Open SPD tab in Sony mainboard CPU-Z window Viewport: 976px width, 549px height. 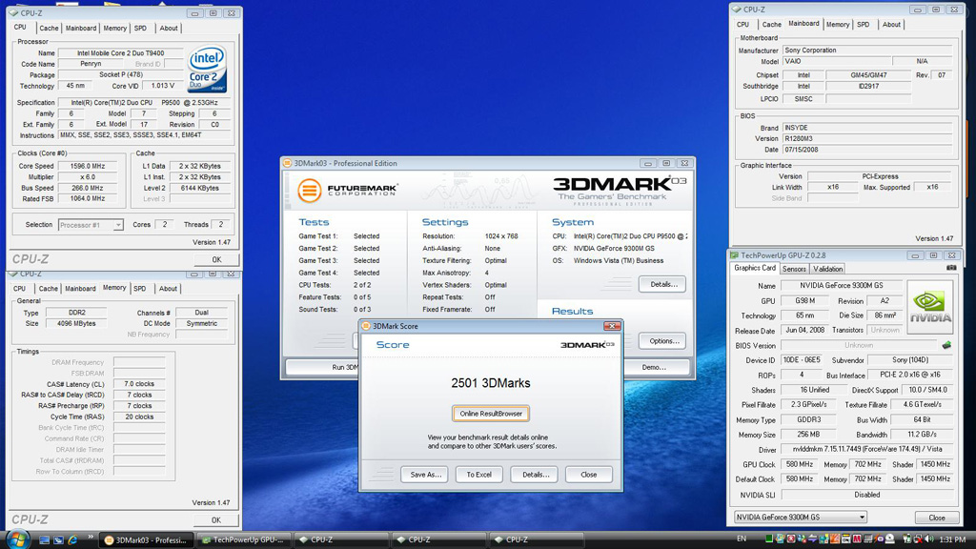tap(864, 24)
